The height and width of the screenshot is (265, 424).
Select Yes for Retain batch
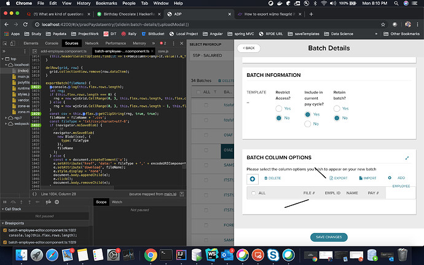pyautogui.click(x=337, y=109)
